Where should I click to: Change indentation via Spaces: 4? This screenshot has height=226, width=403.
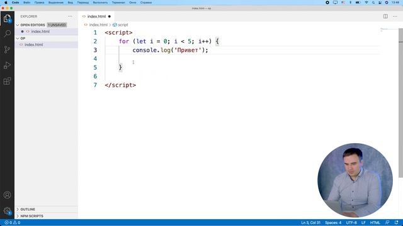pos(333,223)
